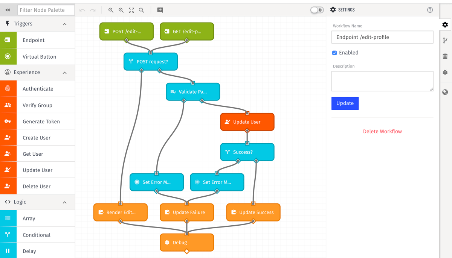Select the Verify Group palette node
Screen dimensions: 452x258
(38, 105)
